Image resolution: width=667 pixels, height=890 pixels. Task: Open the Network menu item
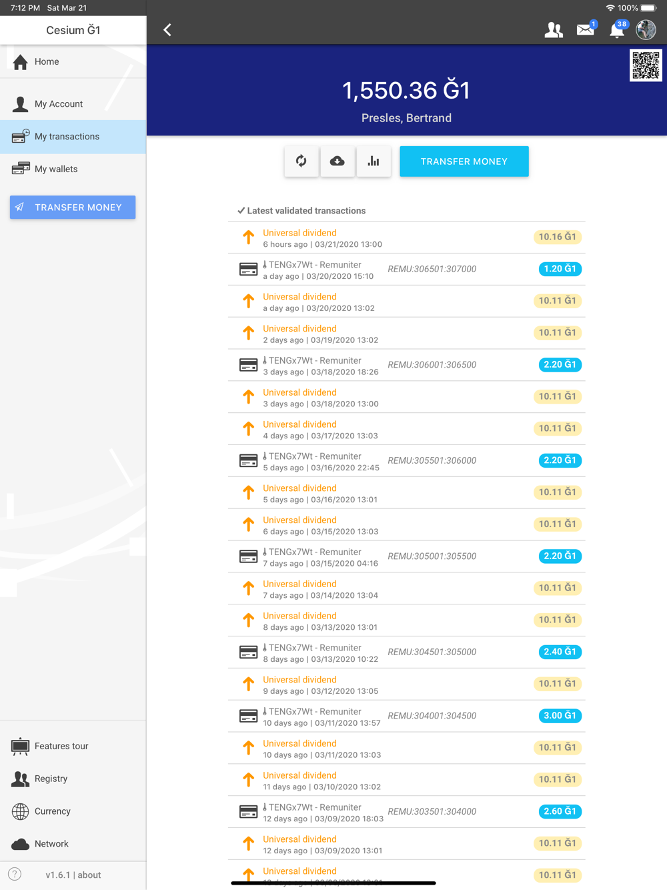(x=73, y=844)
